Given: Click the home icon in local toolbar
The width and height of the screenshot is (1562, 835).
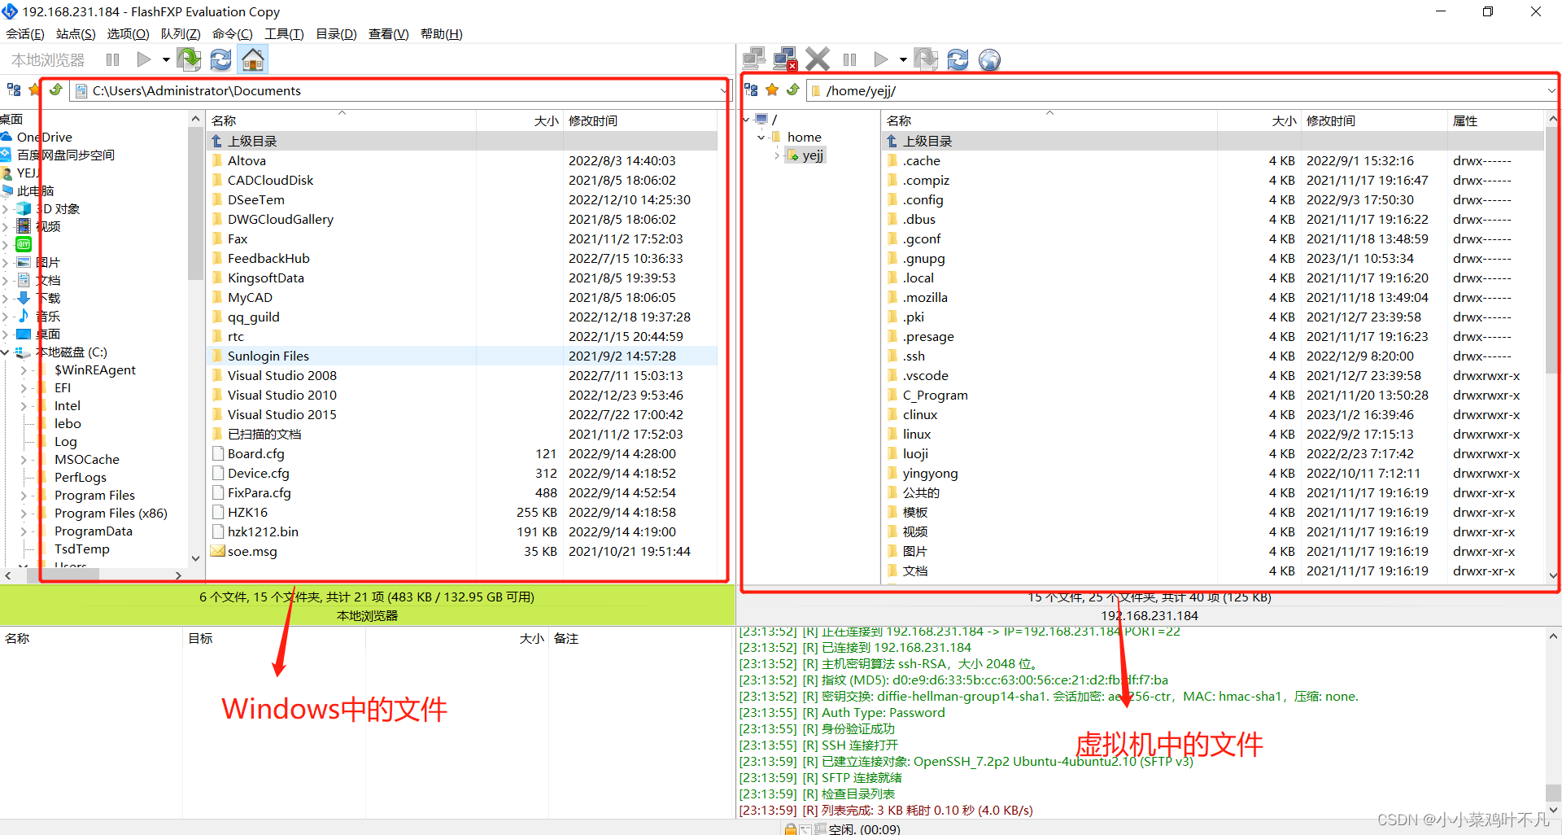Looking at the screenshot, I should coord(253,59).
